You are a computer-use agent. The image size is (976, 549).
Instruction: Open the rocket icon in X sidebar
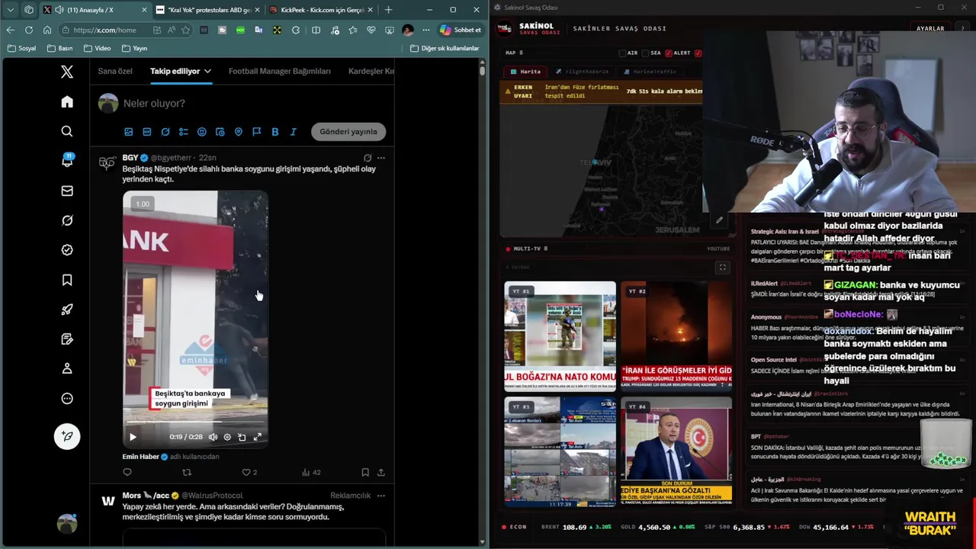point(67,310)
